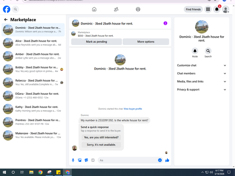
Task: Open the Kathy conversation
Action: tap(33, 109)
